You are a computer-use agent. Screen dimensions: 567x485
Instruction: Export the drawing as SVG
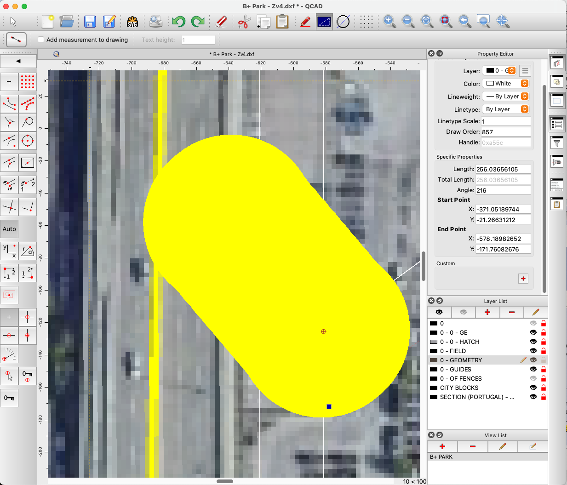pyautogui.click(x=132, y=22)
